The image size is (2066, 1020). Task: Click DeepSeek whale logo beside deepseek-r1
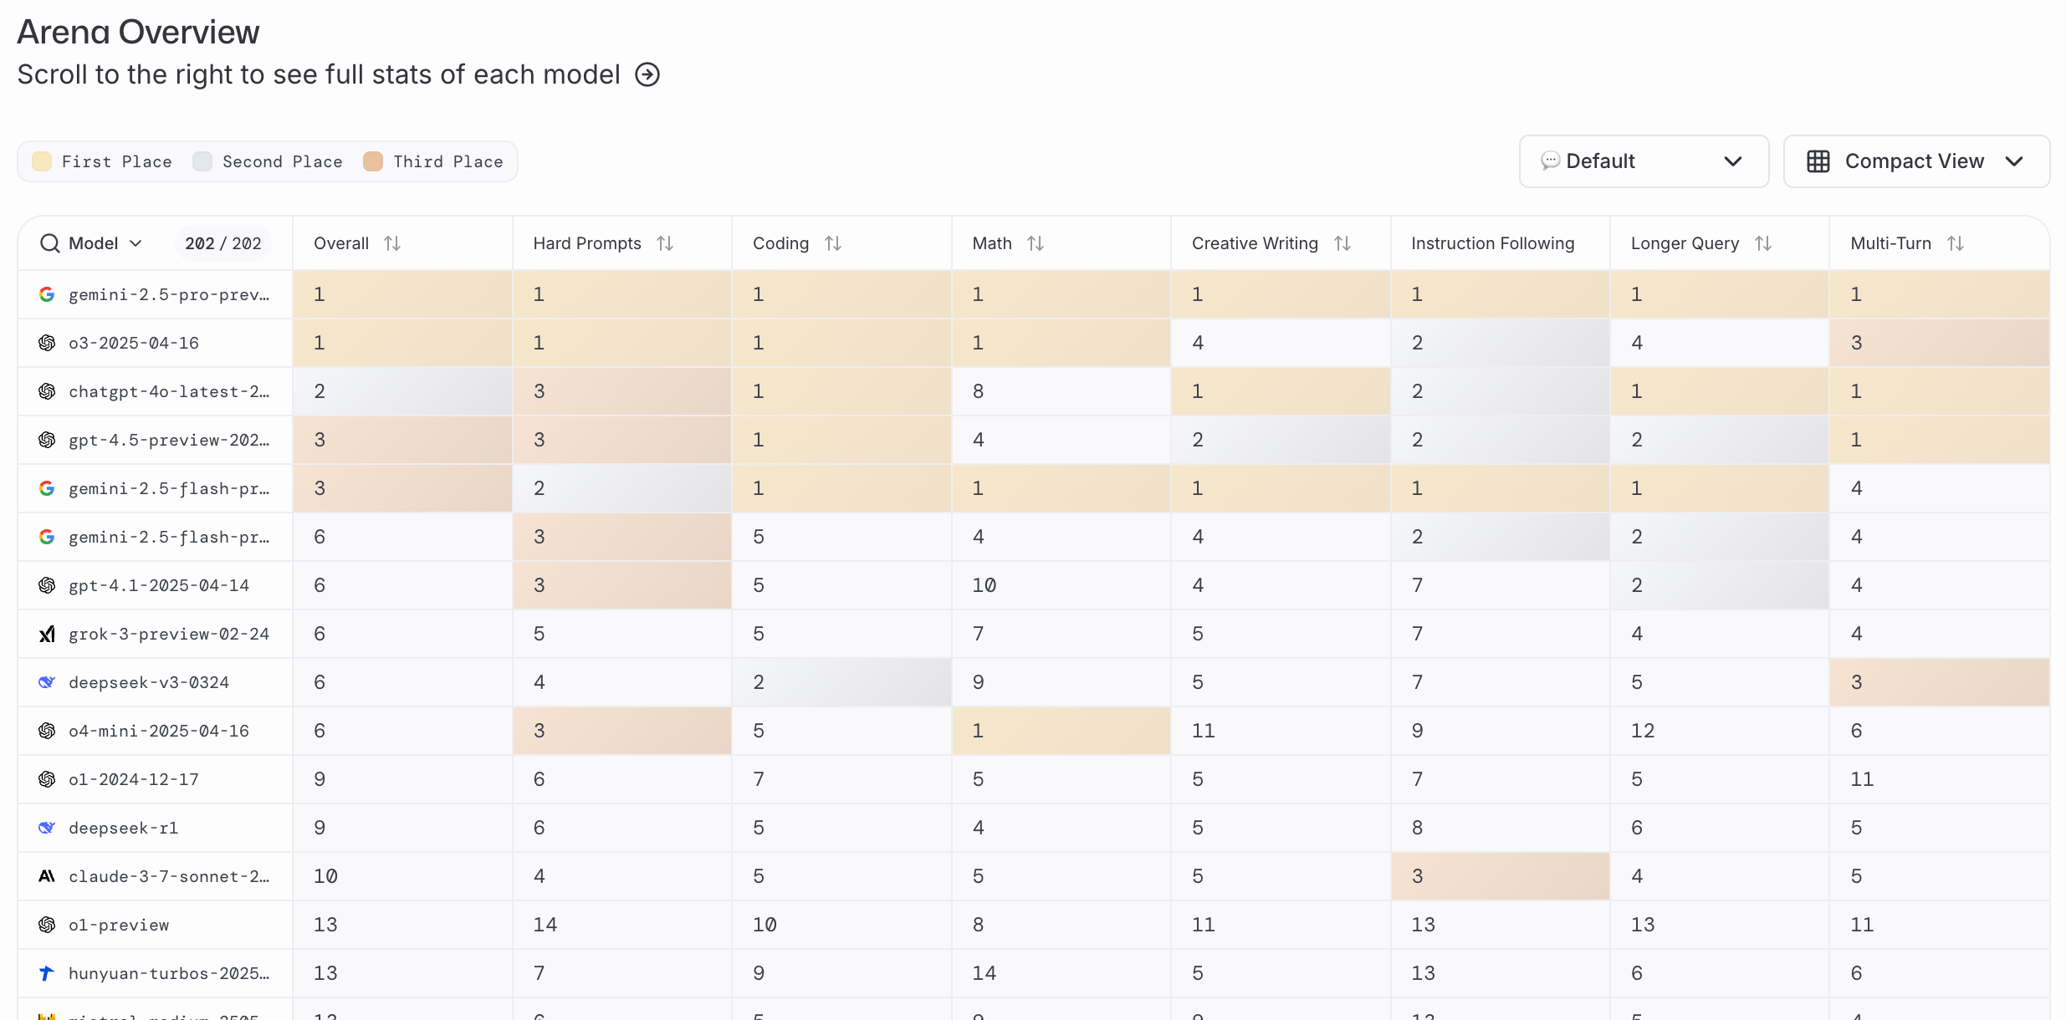47,828
